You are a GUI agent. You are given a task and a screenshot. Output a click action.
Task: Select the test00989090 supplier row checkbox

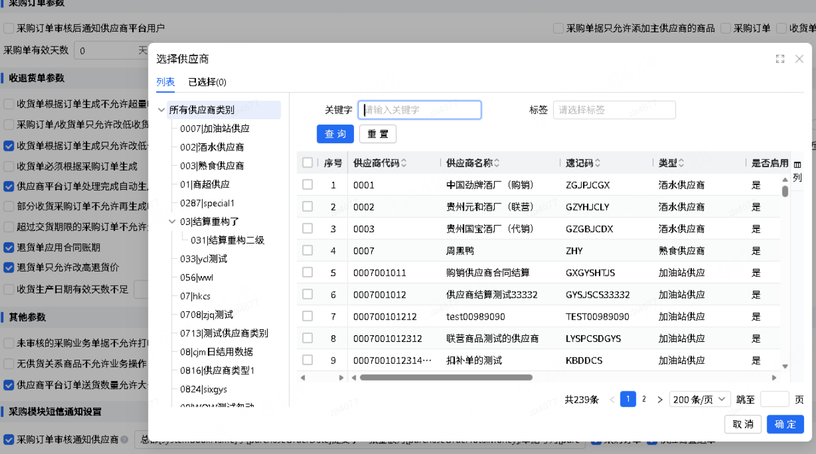click(x=308, y=316)
